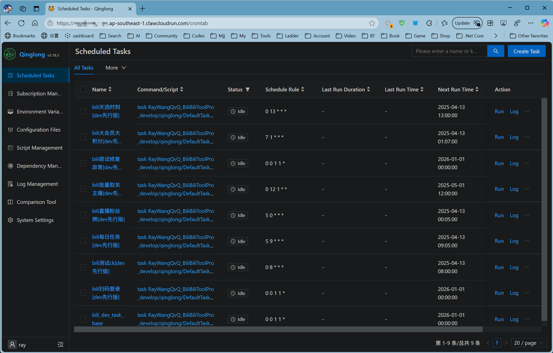This screenshot has width=553, height=353.
Task: Click the Create Task button
Action: pos(526,51)
